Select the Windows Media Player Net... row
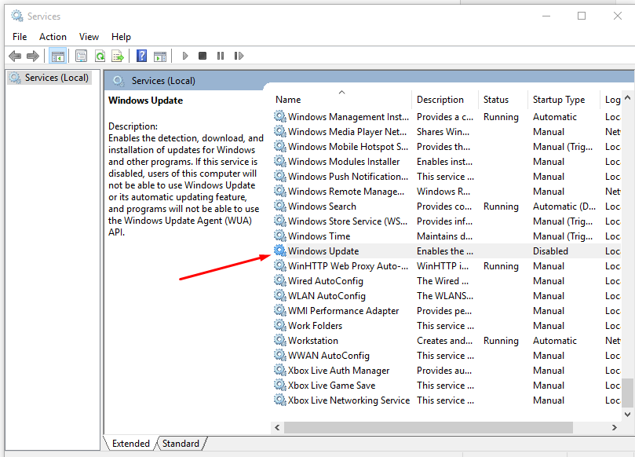The height and width of the screenshot is (457, 635). pos(447,132)
